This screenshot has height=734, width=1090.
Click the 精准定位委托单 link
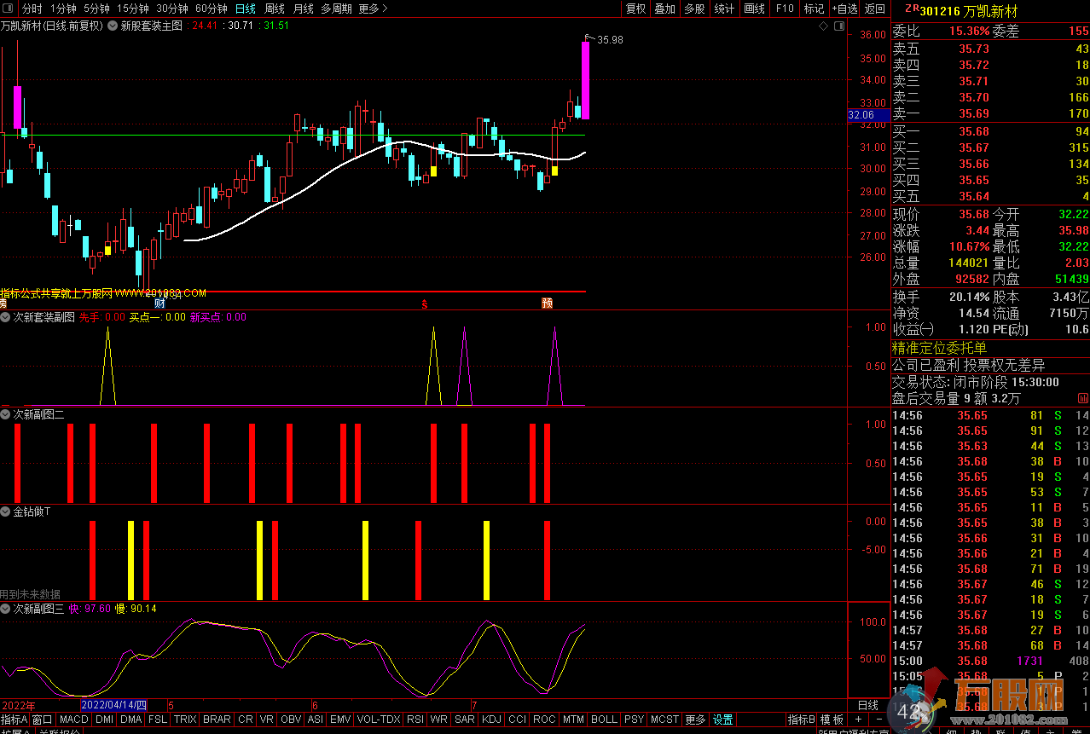[939, 348]
